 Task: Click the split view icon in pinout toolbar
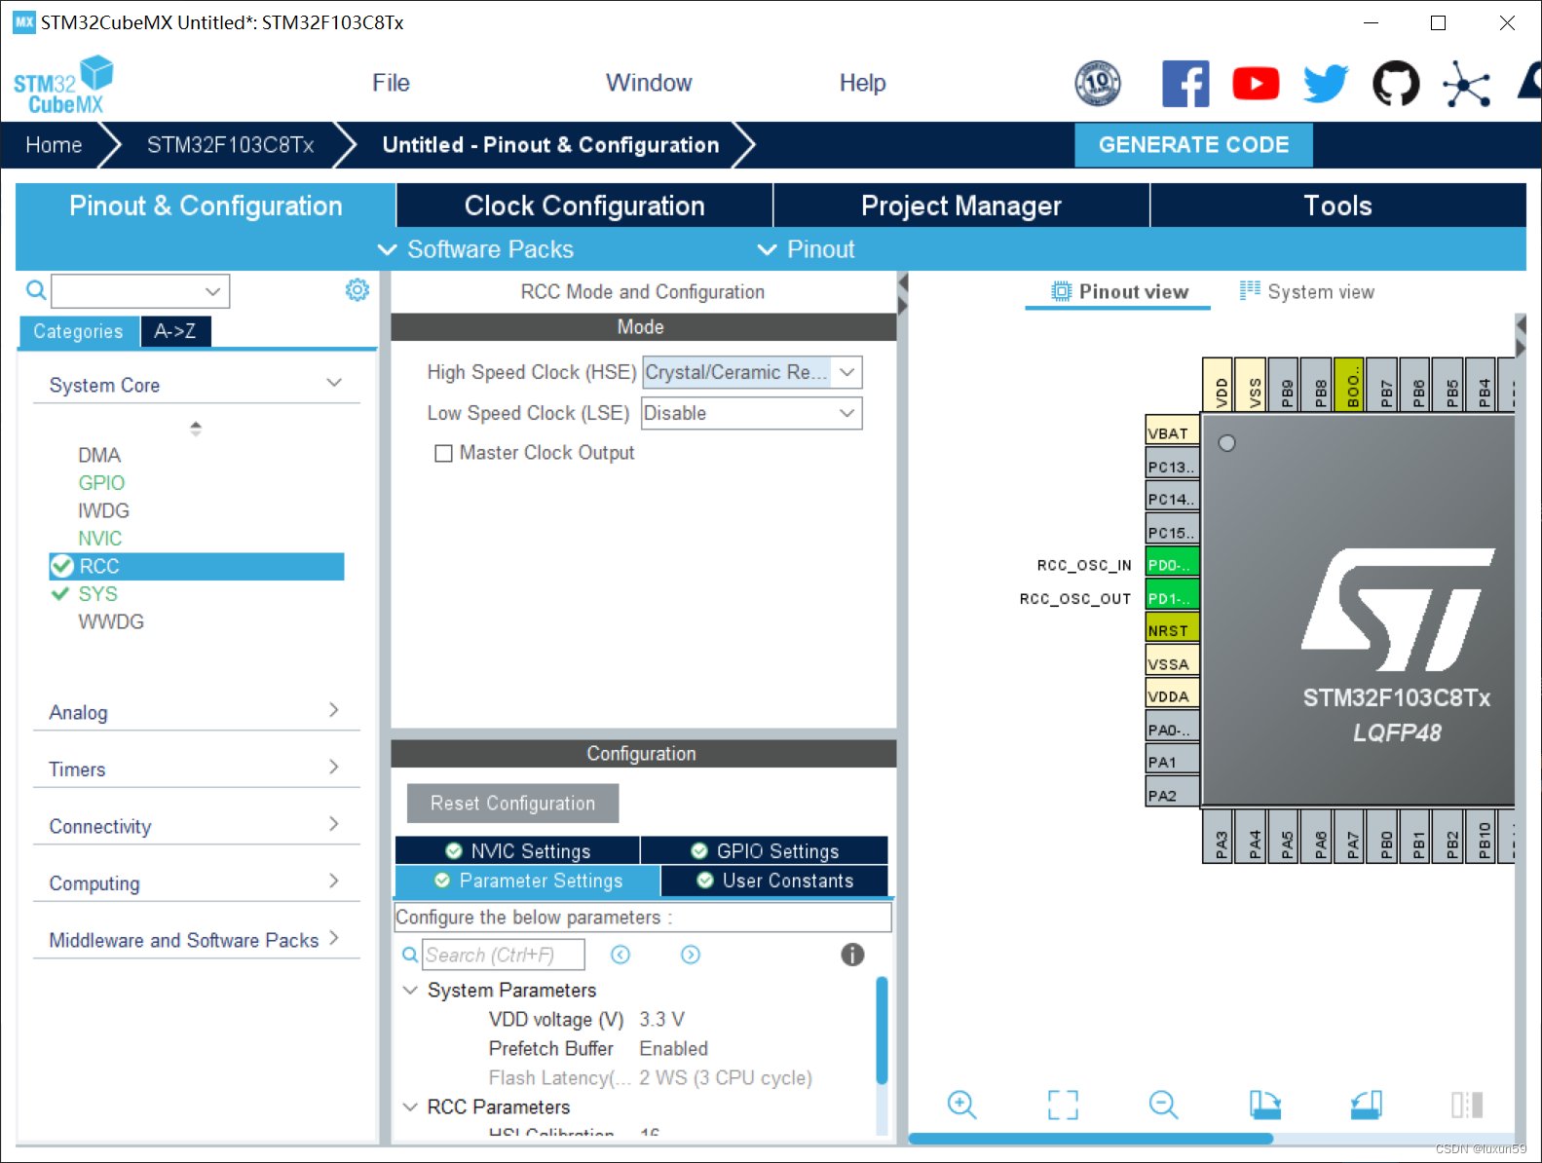pos(1467,1105)
